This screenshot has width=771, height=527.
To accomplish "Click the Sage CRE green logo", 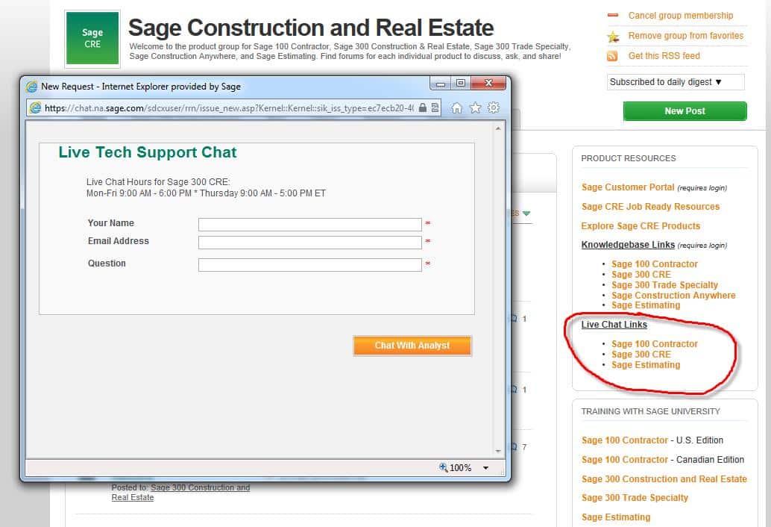I will [92, 38].
